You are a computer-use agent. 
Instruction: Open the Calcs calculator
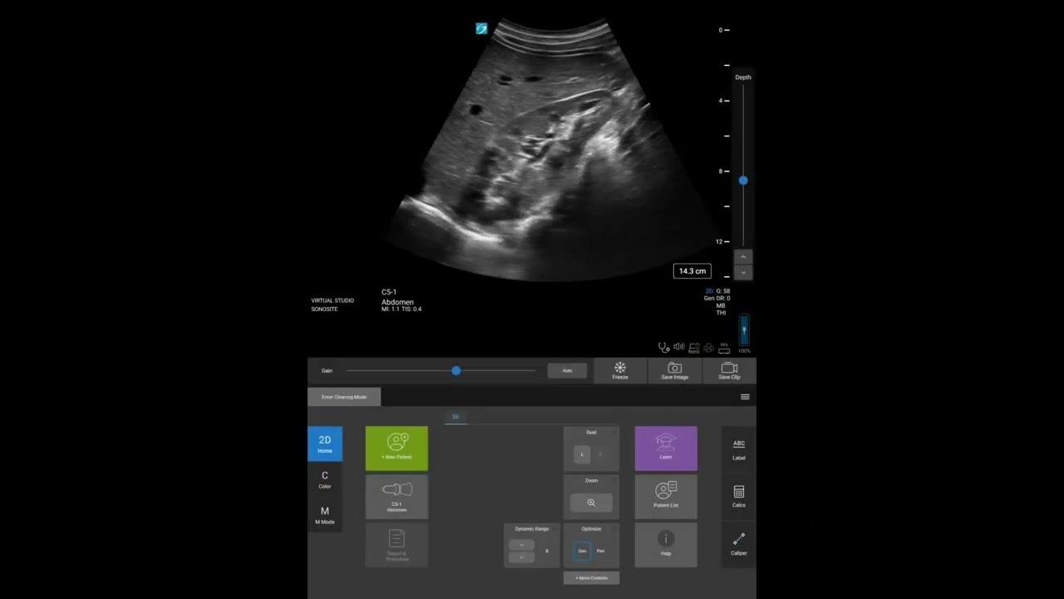[x=739, y=497]
